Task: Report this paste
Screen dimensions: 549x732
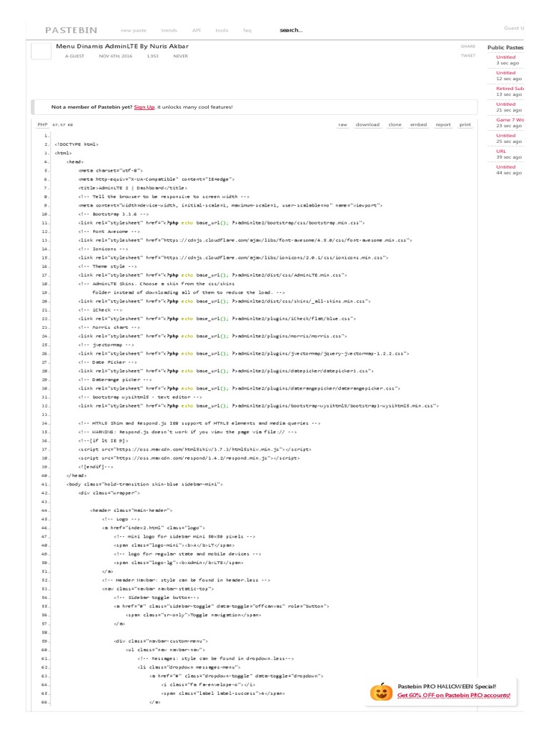Action: [x=443, y=124]
